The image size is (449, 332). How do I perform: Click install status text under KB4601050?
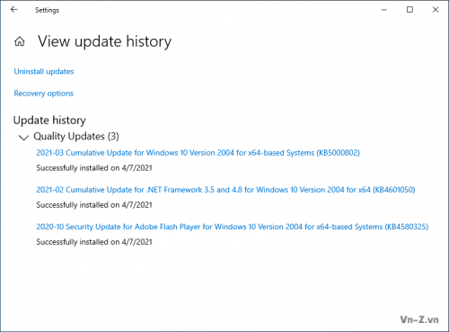point(94,205)
